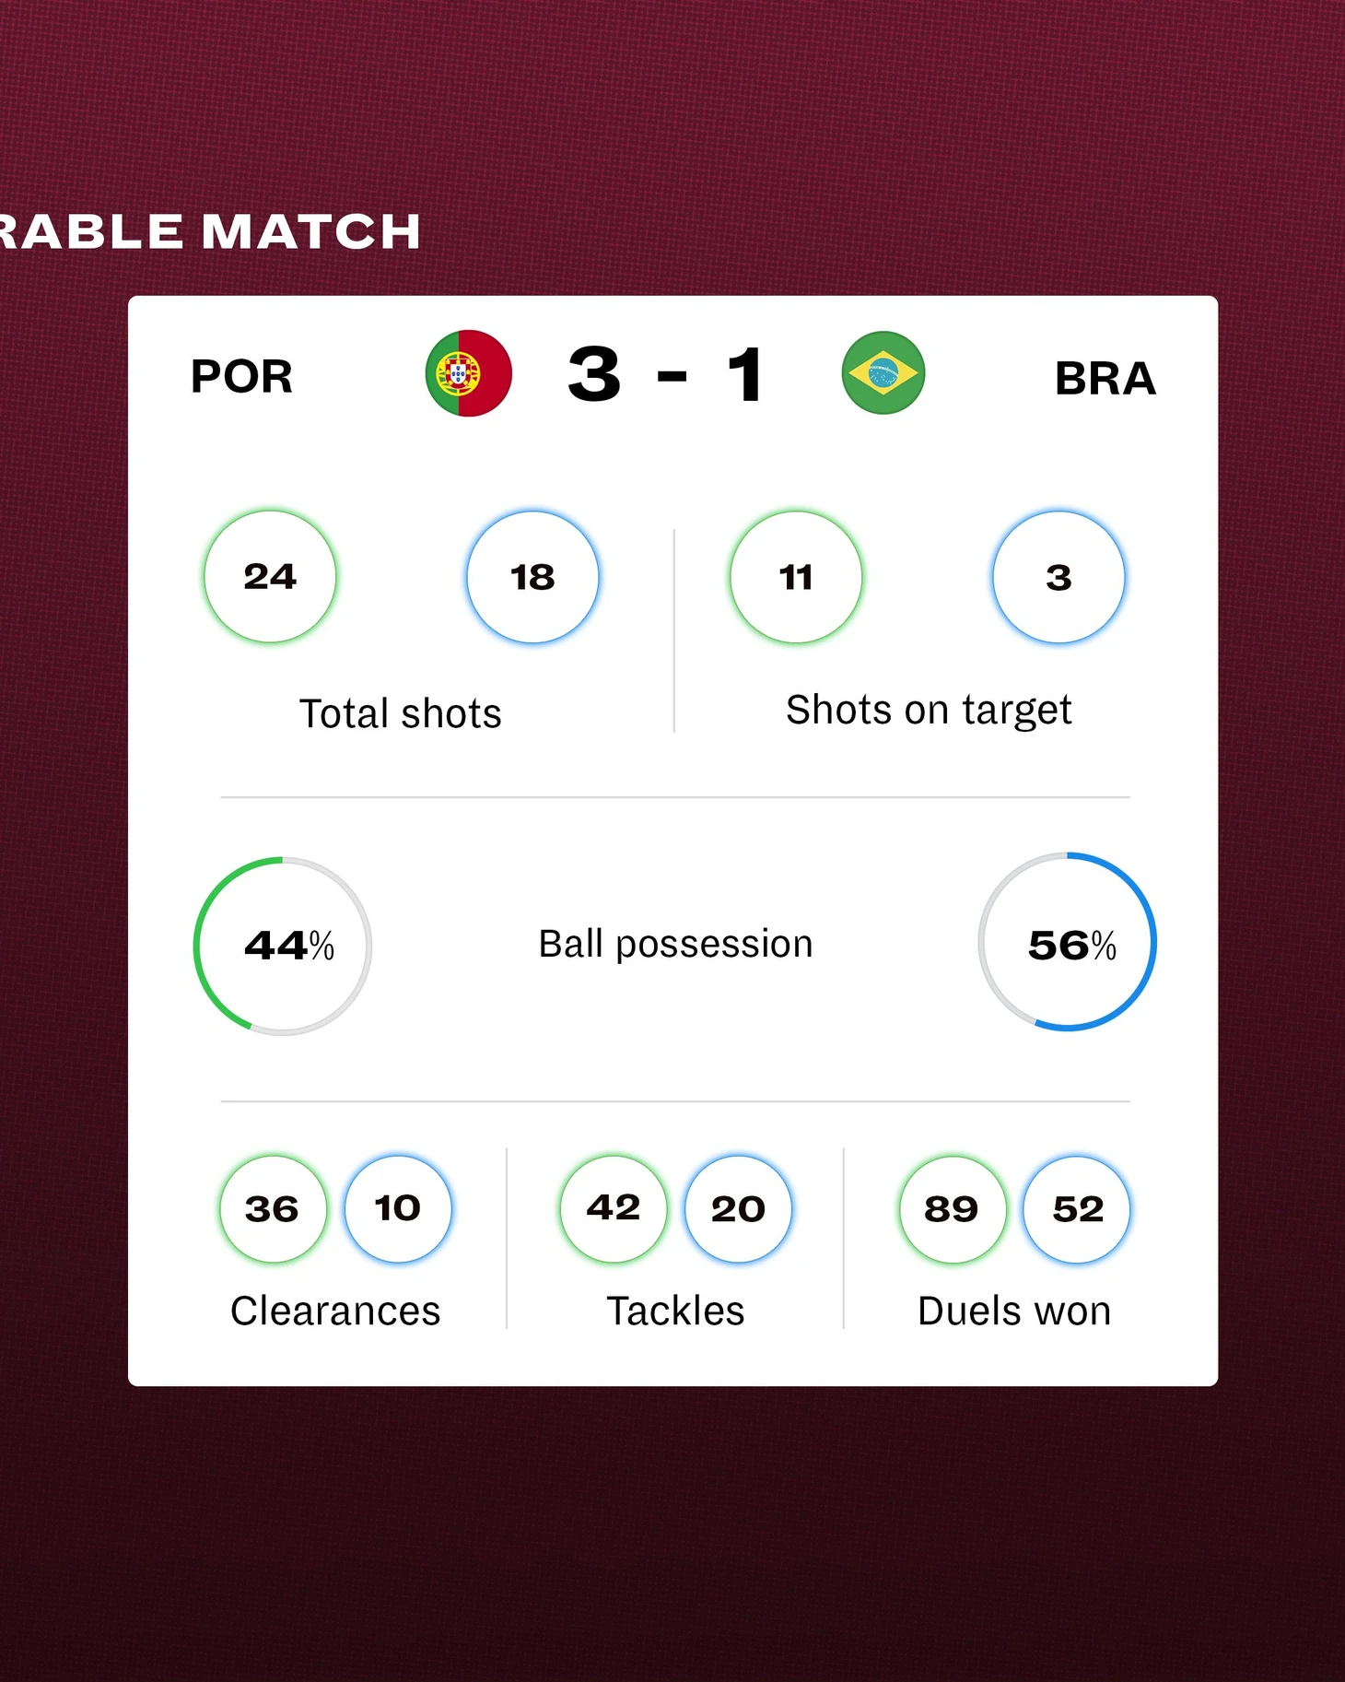Click the 3 - 1 match score
The image size is (1345, 1682).
pos(667,374)
